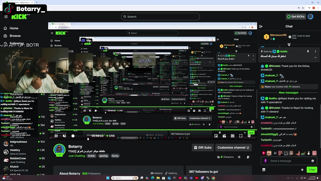This screenshot has height=181, width=321.
Task: Open new browser tab plus button
Action: tap(37, 3)
